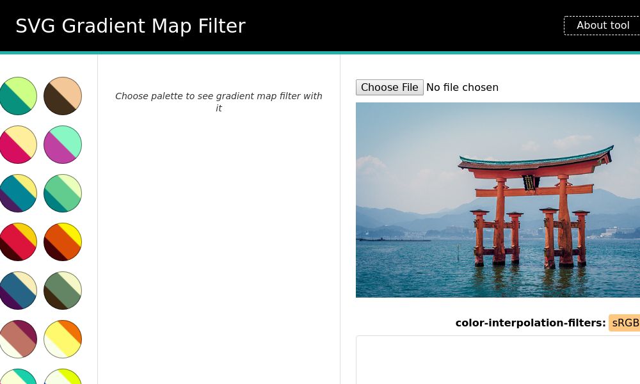Click the Choose File button
Image resolution: width=640 pixels, height=384 pixels.
tap(389, 87)
